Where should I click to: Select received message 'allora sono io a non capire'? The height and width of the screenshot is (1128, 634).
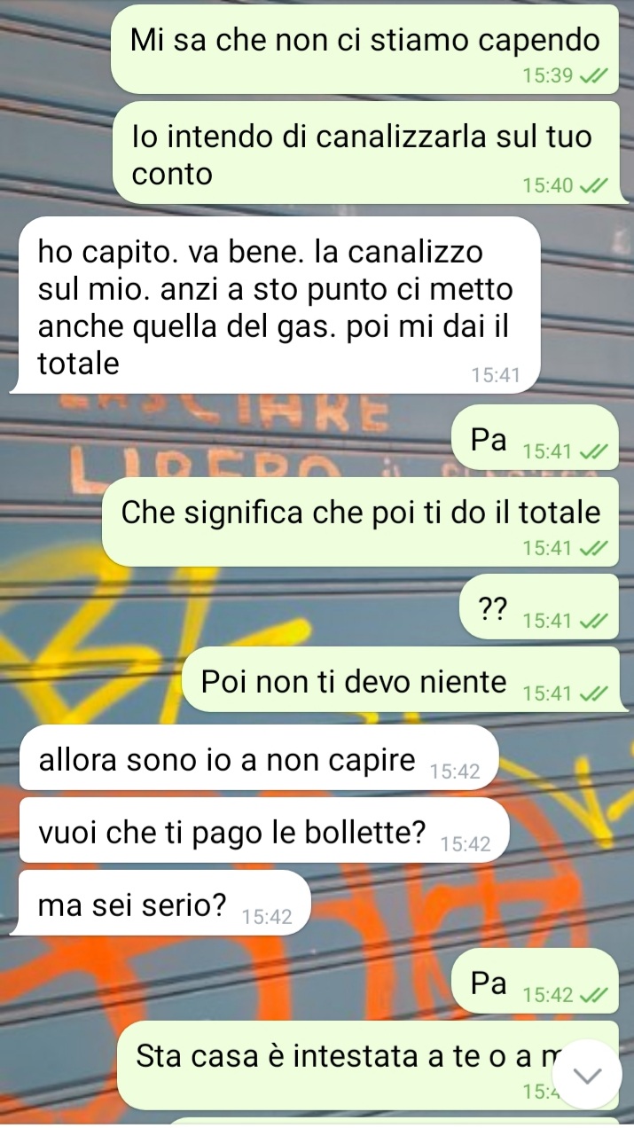[x=254, y=757]
